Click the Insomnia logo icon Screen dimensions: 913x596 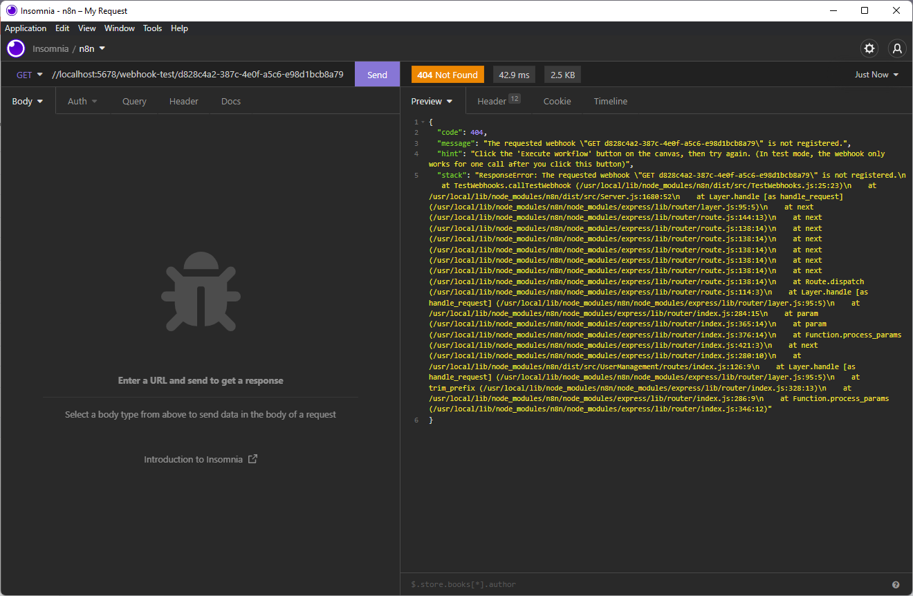[x=16, y=48]
